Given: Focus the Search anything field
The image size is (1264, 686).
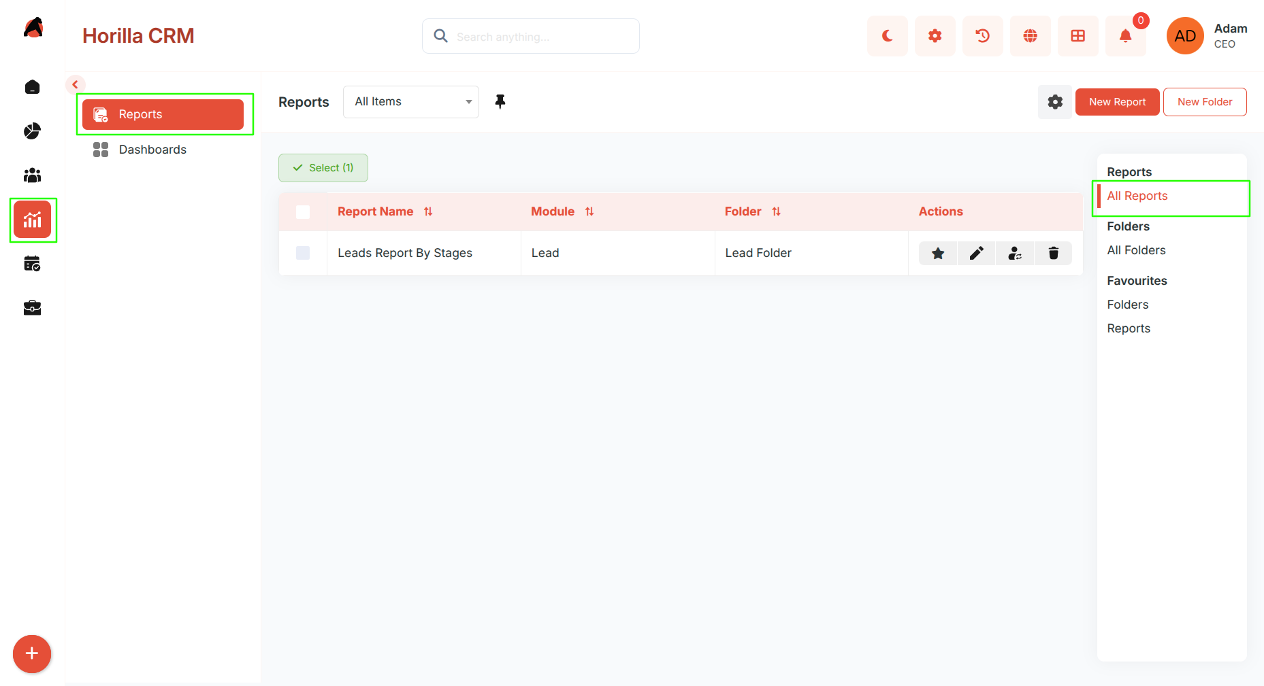Looking at the screenshot, I should 531,36.
